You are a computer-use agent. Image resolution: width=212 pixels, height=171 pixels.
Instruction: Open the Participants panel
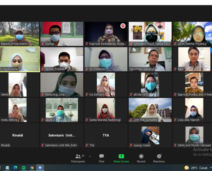click(78, 158)
